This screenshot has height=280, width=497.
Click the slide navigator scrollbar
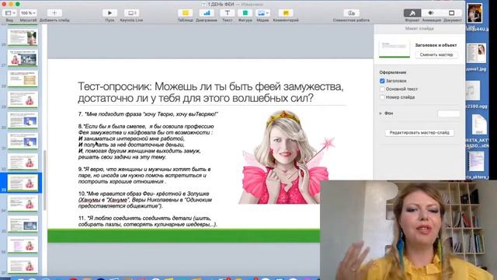point(45,180)
